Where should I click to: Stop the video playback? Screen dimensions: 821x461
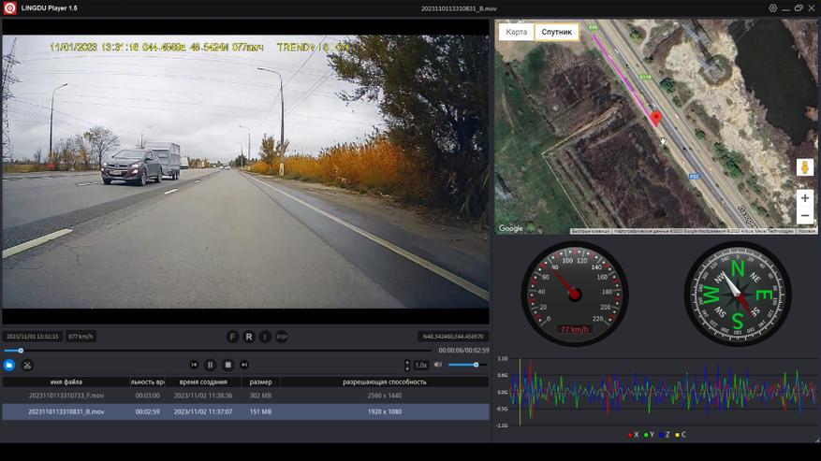pos(227,365)
